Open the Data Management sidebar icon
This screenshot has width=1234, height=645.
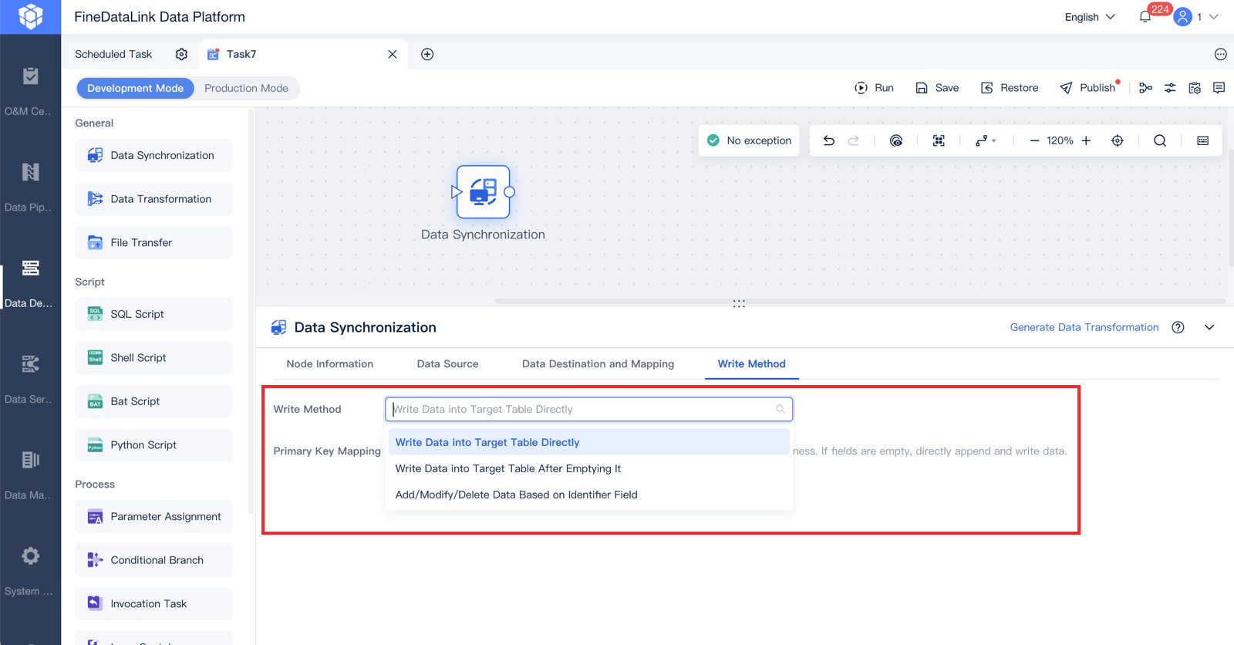30,460
